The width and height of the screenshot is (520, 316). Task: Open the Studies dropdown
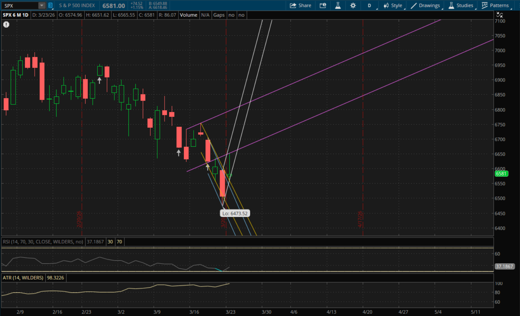[461, 6]
